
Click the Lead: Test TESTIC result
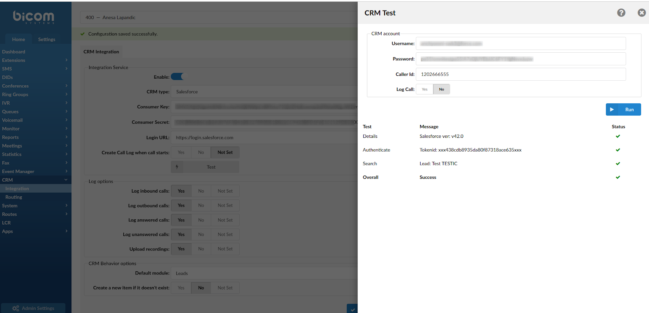pos(438,164)
